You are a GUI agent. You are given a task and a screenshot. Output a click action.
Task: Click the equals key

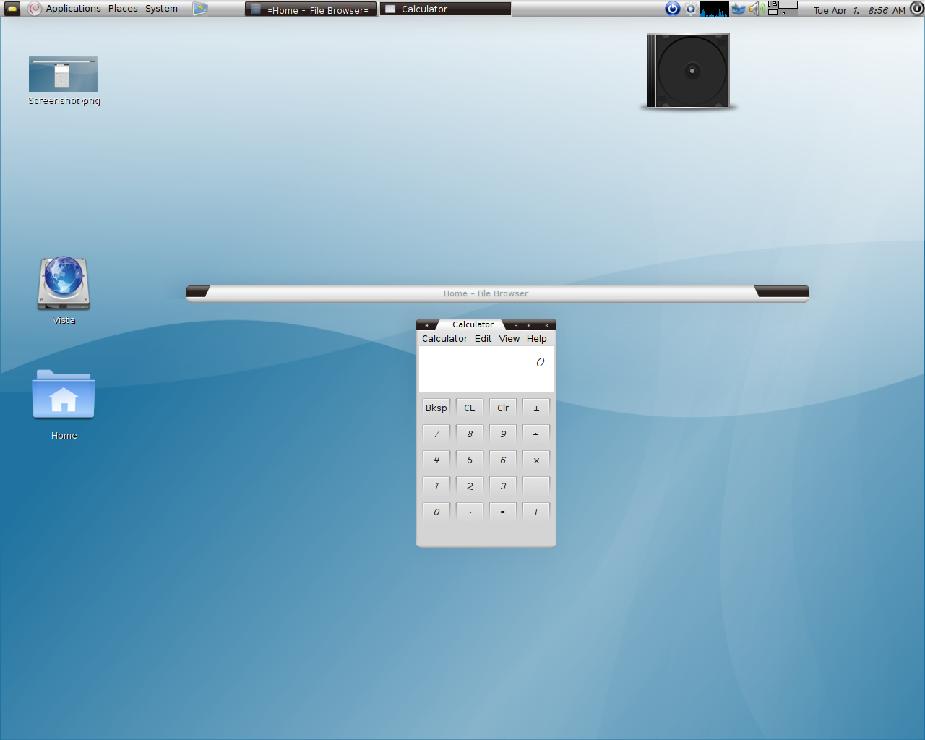(x=503, y=512)
